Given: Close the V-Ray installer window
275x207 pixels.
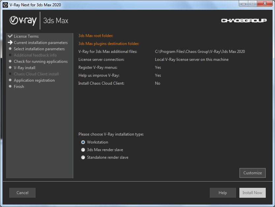Looking at the screenshot, I should [265, 4].
